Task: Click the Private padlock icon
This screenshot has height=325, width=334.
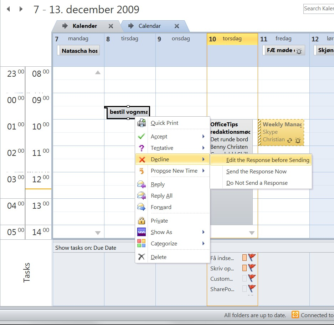Action: (x=142, y=220)
